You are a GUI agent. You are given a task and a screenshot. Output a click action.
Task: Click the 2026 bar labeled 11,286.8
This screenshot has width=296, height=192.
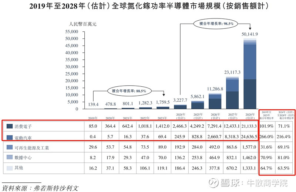tap(215, 101)
